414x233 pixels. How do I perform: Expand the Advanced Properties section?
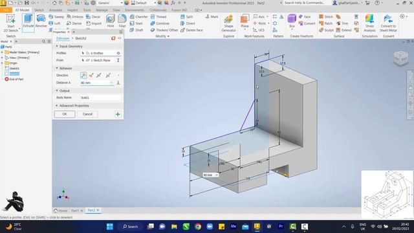point(57,105)
